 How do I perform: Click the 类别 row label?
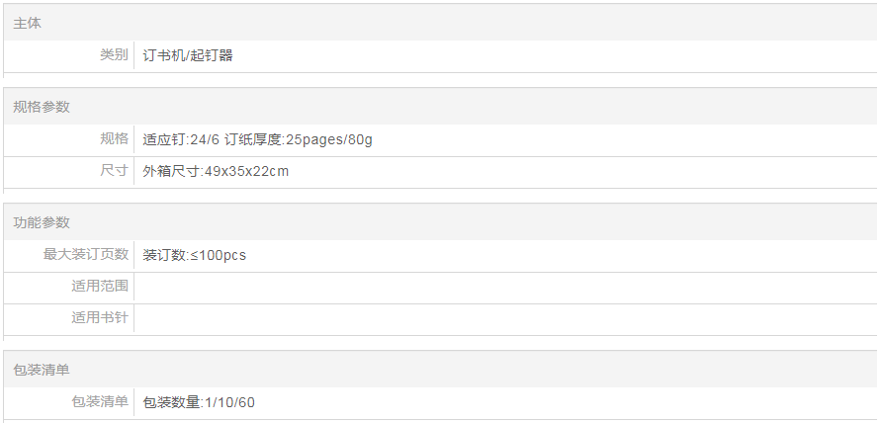tap(114, 55)
